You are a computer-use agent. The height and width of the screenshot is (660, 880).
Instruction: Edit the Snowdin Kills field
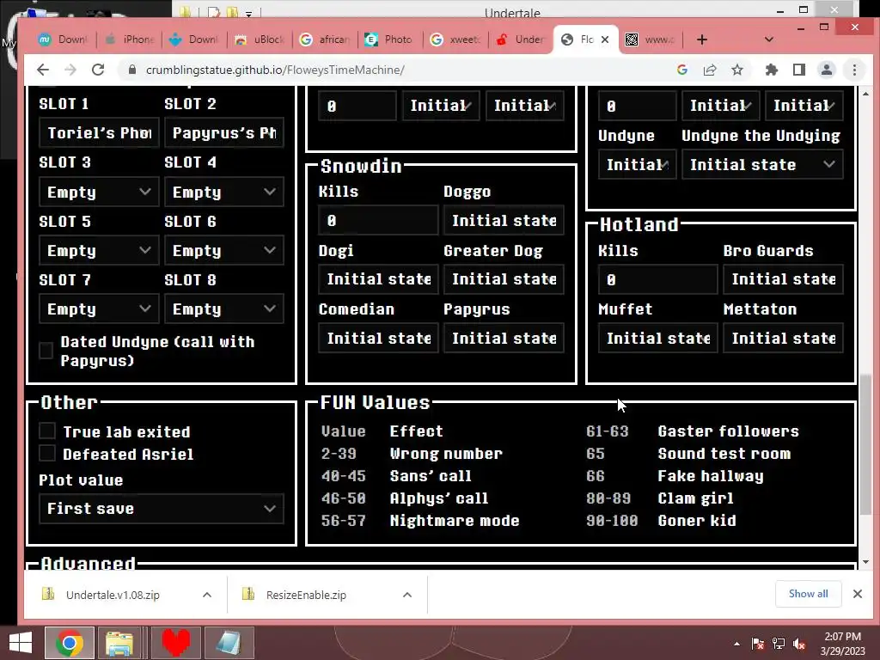378,220
